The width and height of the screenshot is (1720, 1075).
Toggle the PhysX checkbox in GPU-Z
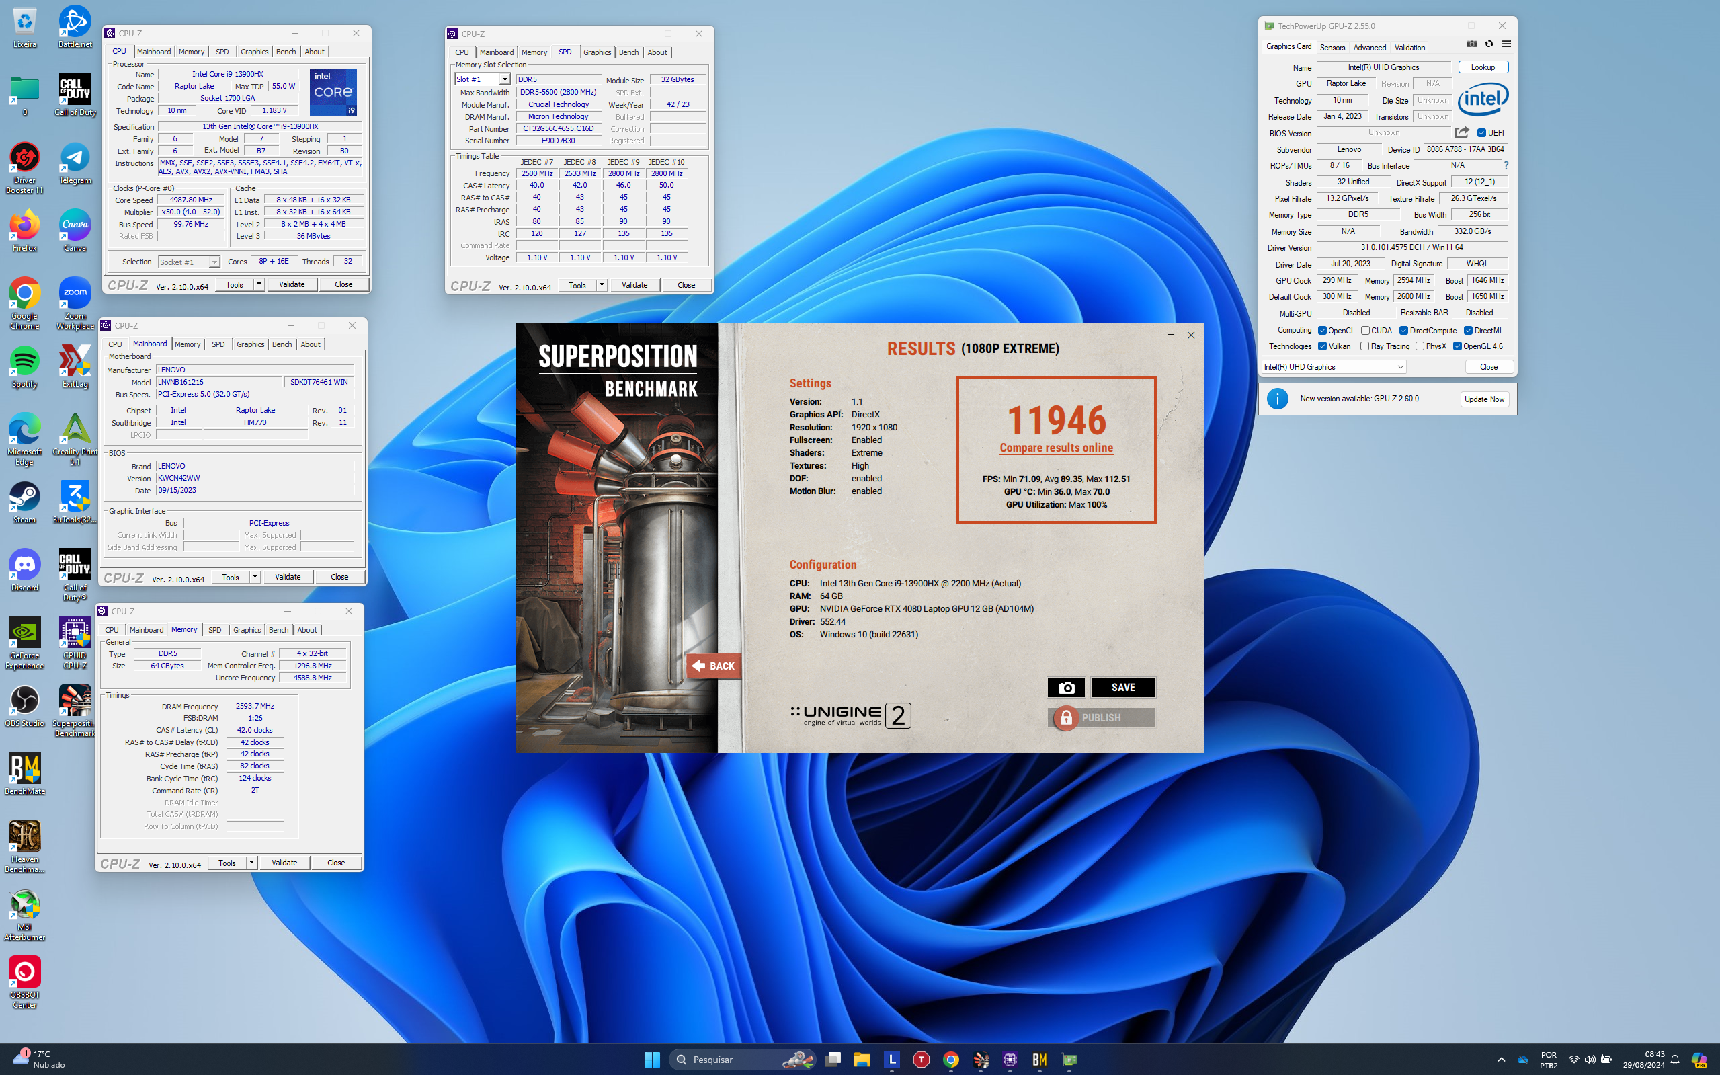[1420, 346]
